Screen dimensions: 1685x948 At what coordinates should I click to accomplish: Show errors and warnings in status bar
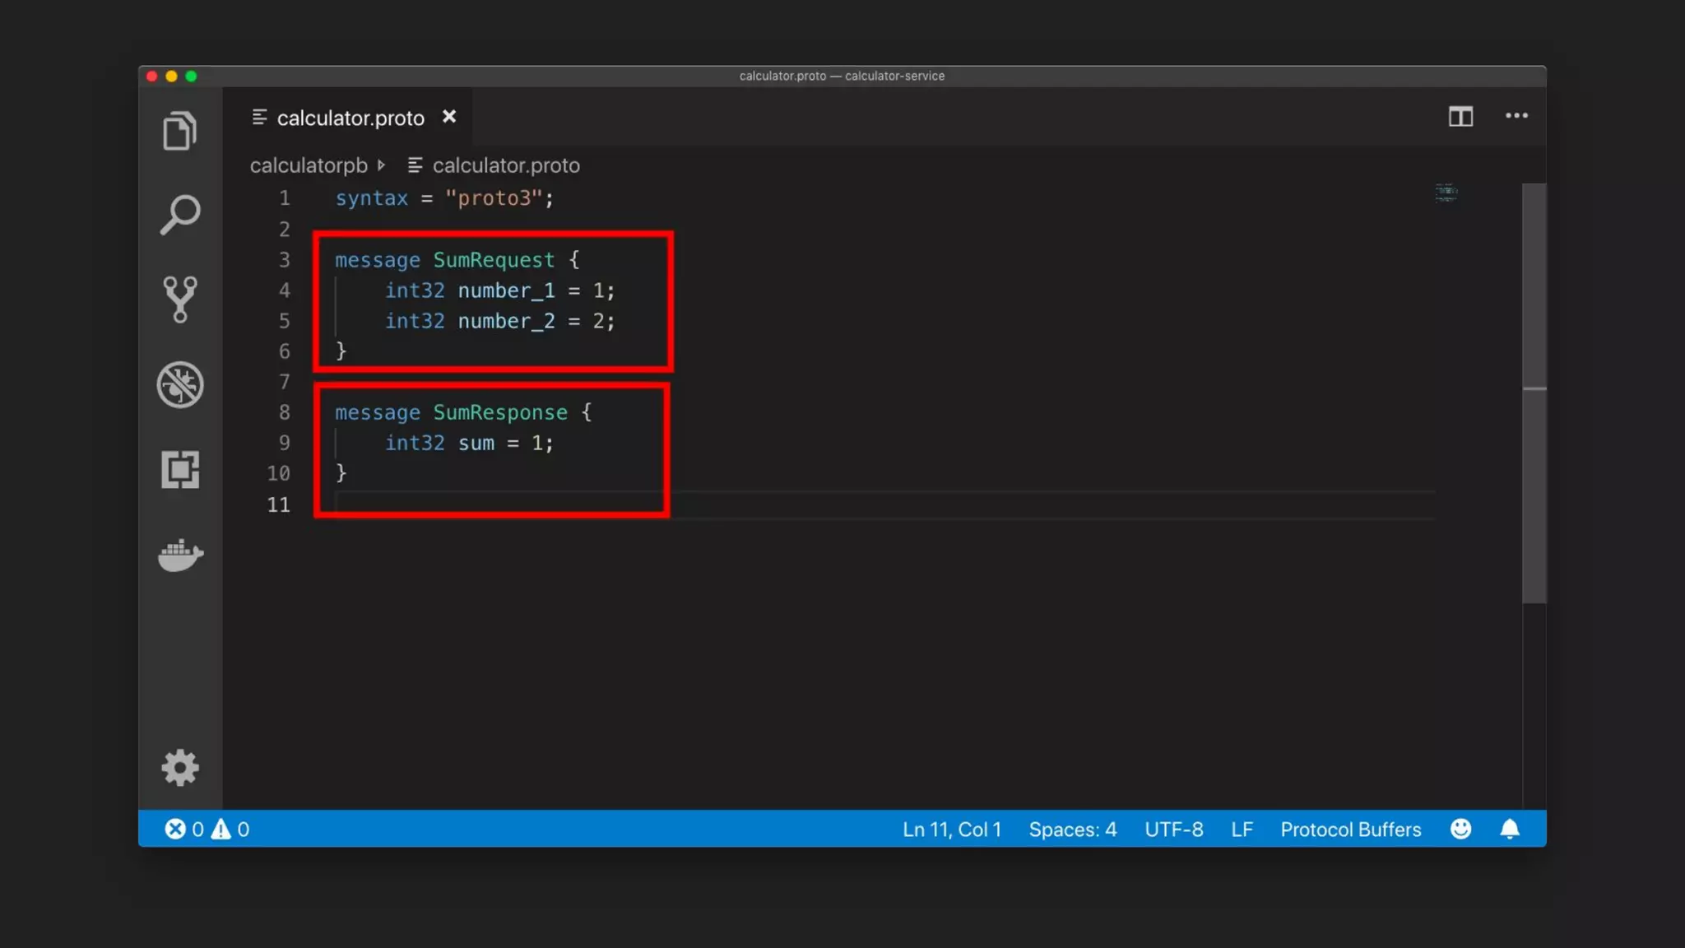[207, 829]
